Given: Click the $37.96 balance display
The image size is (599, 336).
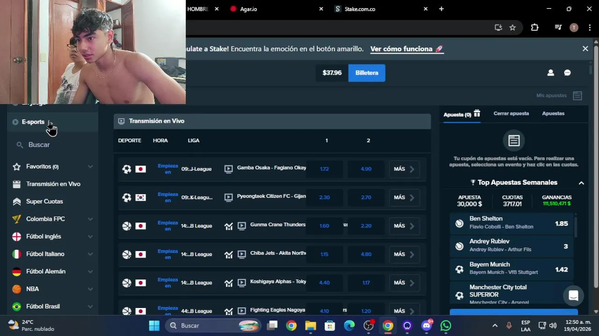Looking at the screenshot, I should tap(332, 73).
